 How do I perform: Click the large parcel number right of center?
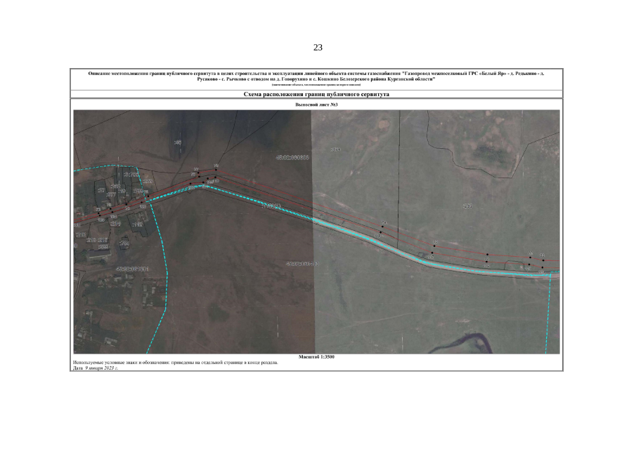click(467, 206)
